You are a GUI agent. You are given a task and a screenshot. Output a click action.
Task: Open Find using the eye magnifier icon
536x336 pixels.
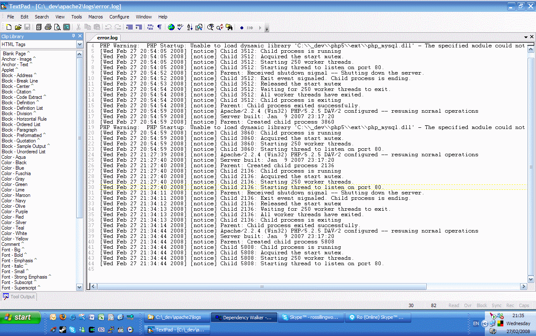[211, 27]
